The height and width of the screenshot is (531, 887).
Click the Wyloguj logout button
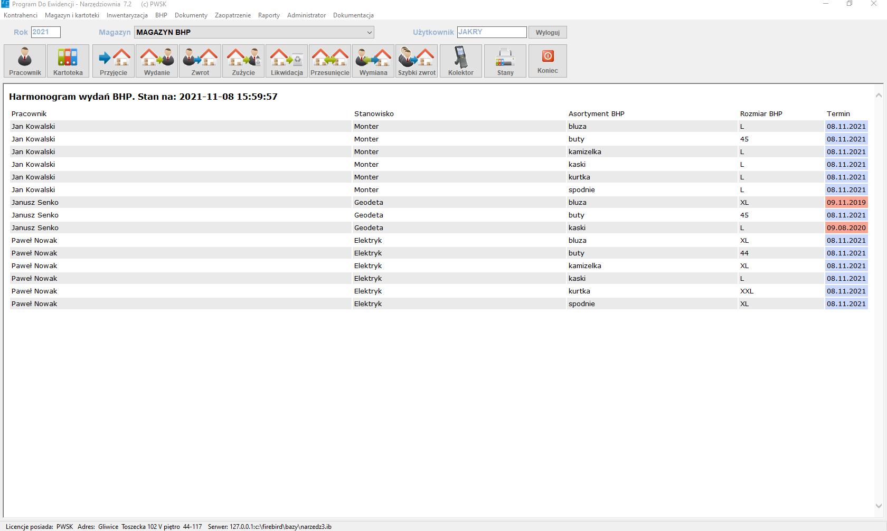(548, 32)
